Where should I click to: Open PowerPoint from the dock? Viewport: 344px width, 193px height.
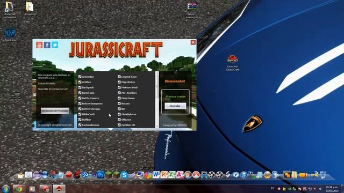tap(164, 175)
